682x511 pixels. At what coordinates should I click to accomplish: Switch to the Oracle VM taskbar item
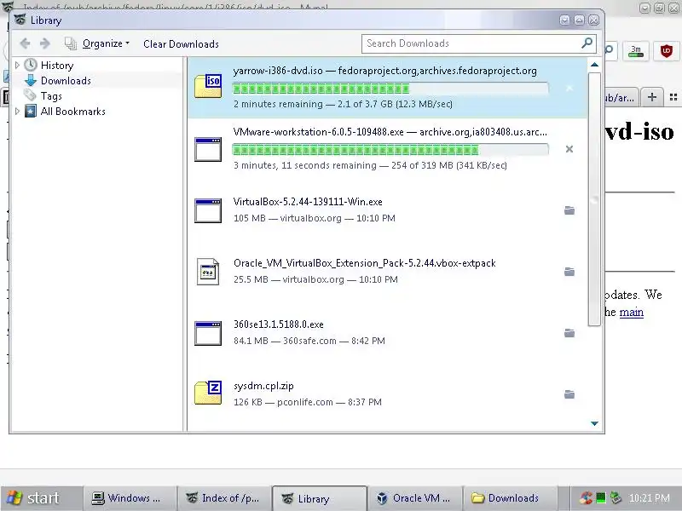click(414, 498)
